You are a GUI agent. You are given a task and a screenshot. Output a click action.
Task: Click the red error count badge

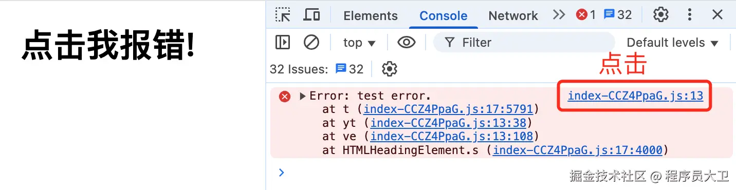586,15
